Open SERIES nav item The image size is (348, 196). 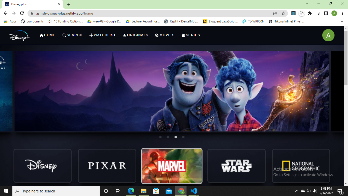tap(191, 35)
